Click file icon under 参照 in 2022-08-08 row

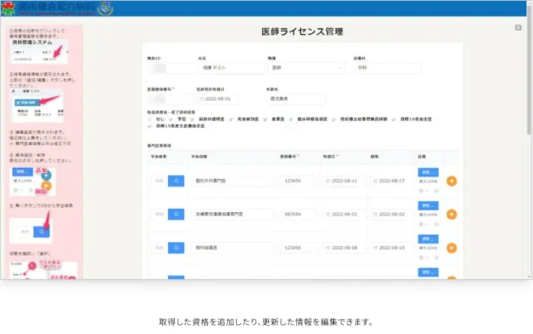click(421, 258)
